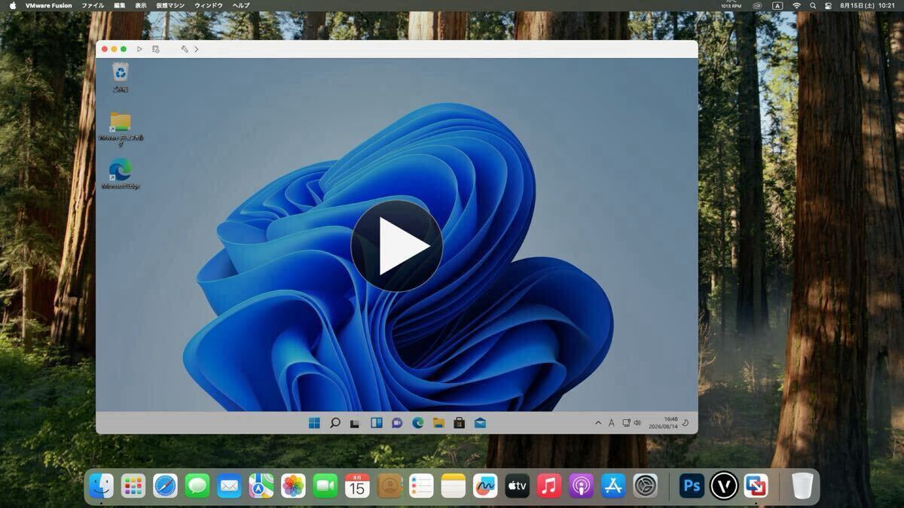Viewport: 904px width, 508px height.
Task: Open Spotlight search in the menu bar
Action: (x=813, y=5)
